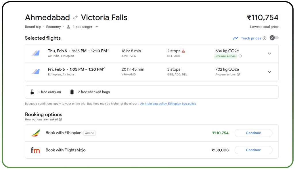
Task: Click the FlightsMojo fm logo
Action: click(x=35, y=150)
